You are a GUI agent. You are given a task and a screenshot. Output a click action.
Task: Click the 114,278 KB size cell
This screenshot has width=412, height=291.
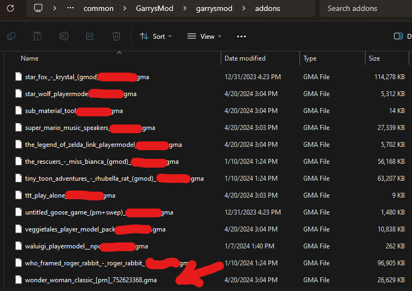click(x=390, y=77)
